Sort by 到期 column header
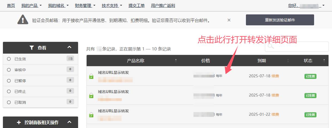Viewport: 332px width, 128px height. 262,61
